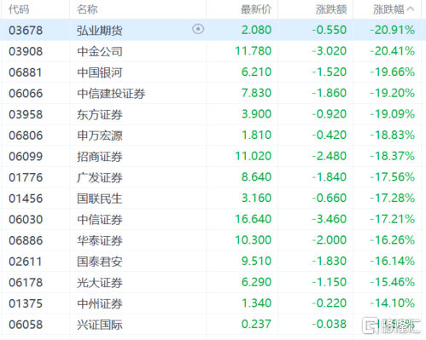426x340 pixels.
Task: Sort by 代码 column header
Action: (x=19, y=9)
